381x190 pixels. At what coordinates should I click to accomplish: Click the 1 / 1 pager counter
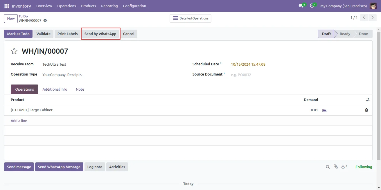click(354, 18)
